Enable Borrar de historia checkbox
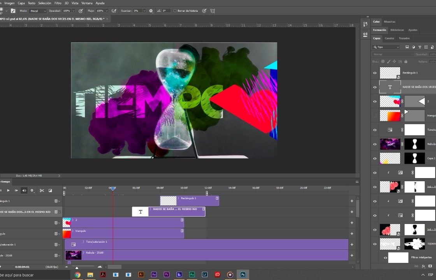 click(175, 11)
